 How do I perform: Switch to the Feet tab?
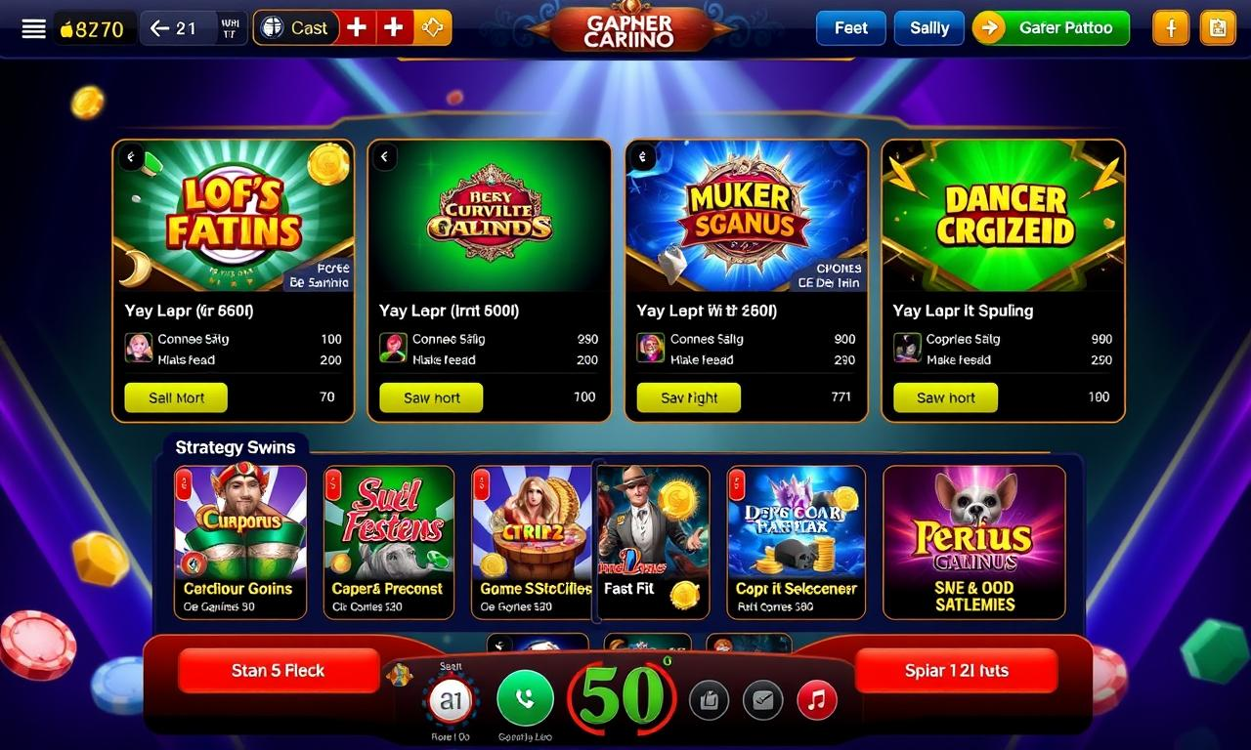(850, 28)
